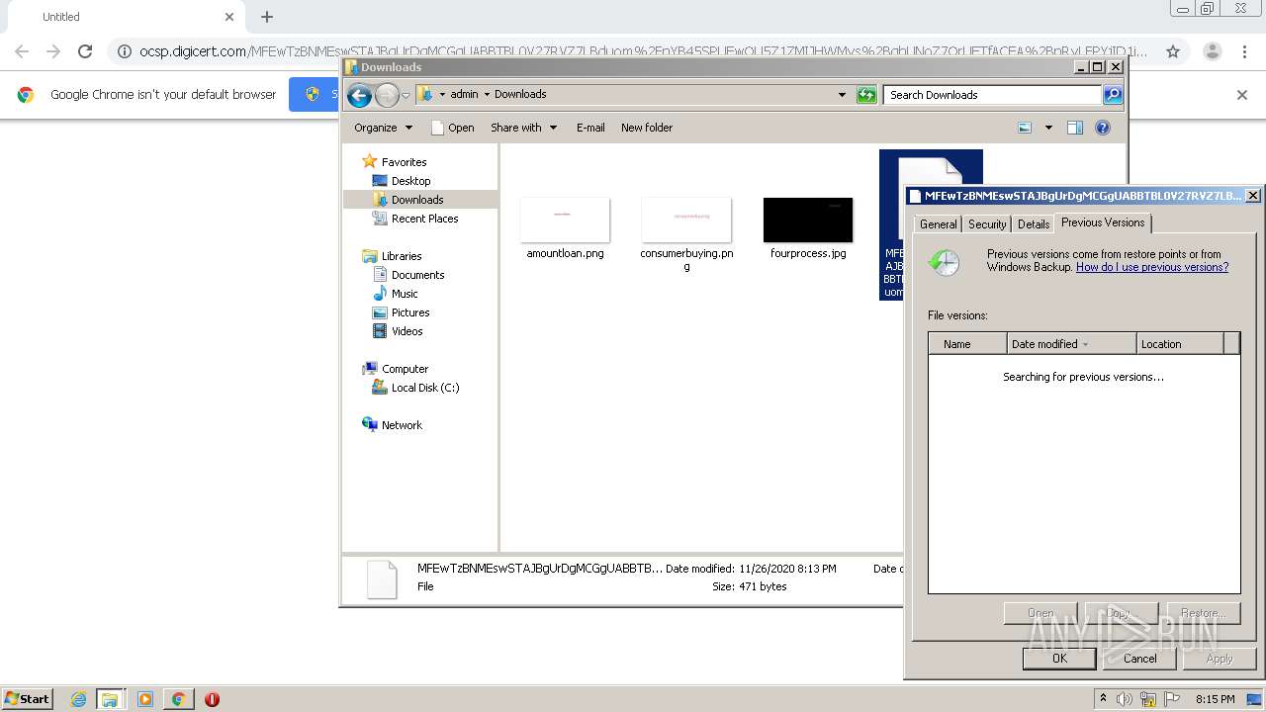Click the Open toolbar button
This screenshot has height=712, width=1266.
click(453, 128)
